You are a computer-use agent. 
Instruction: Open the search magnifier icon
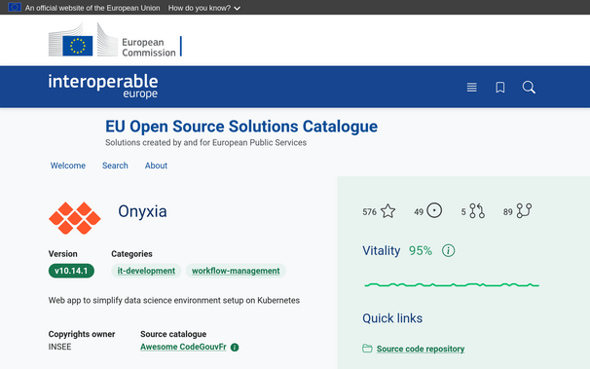pos(529,88)
